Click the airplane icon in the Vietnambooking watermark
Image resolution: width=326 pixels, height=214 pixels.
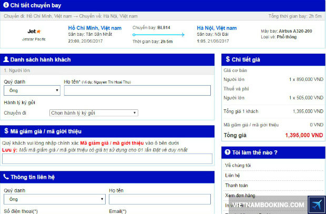pyautogui.click(x=317, y=205)
